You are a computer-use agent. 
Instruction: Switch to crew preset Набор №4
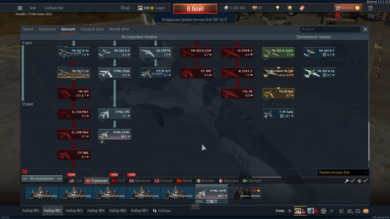(96, 210)
